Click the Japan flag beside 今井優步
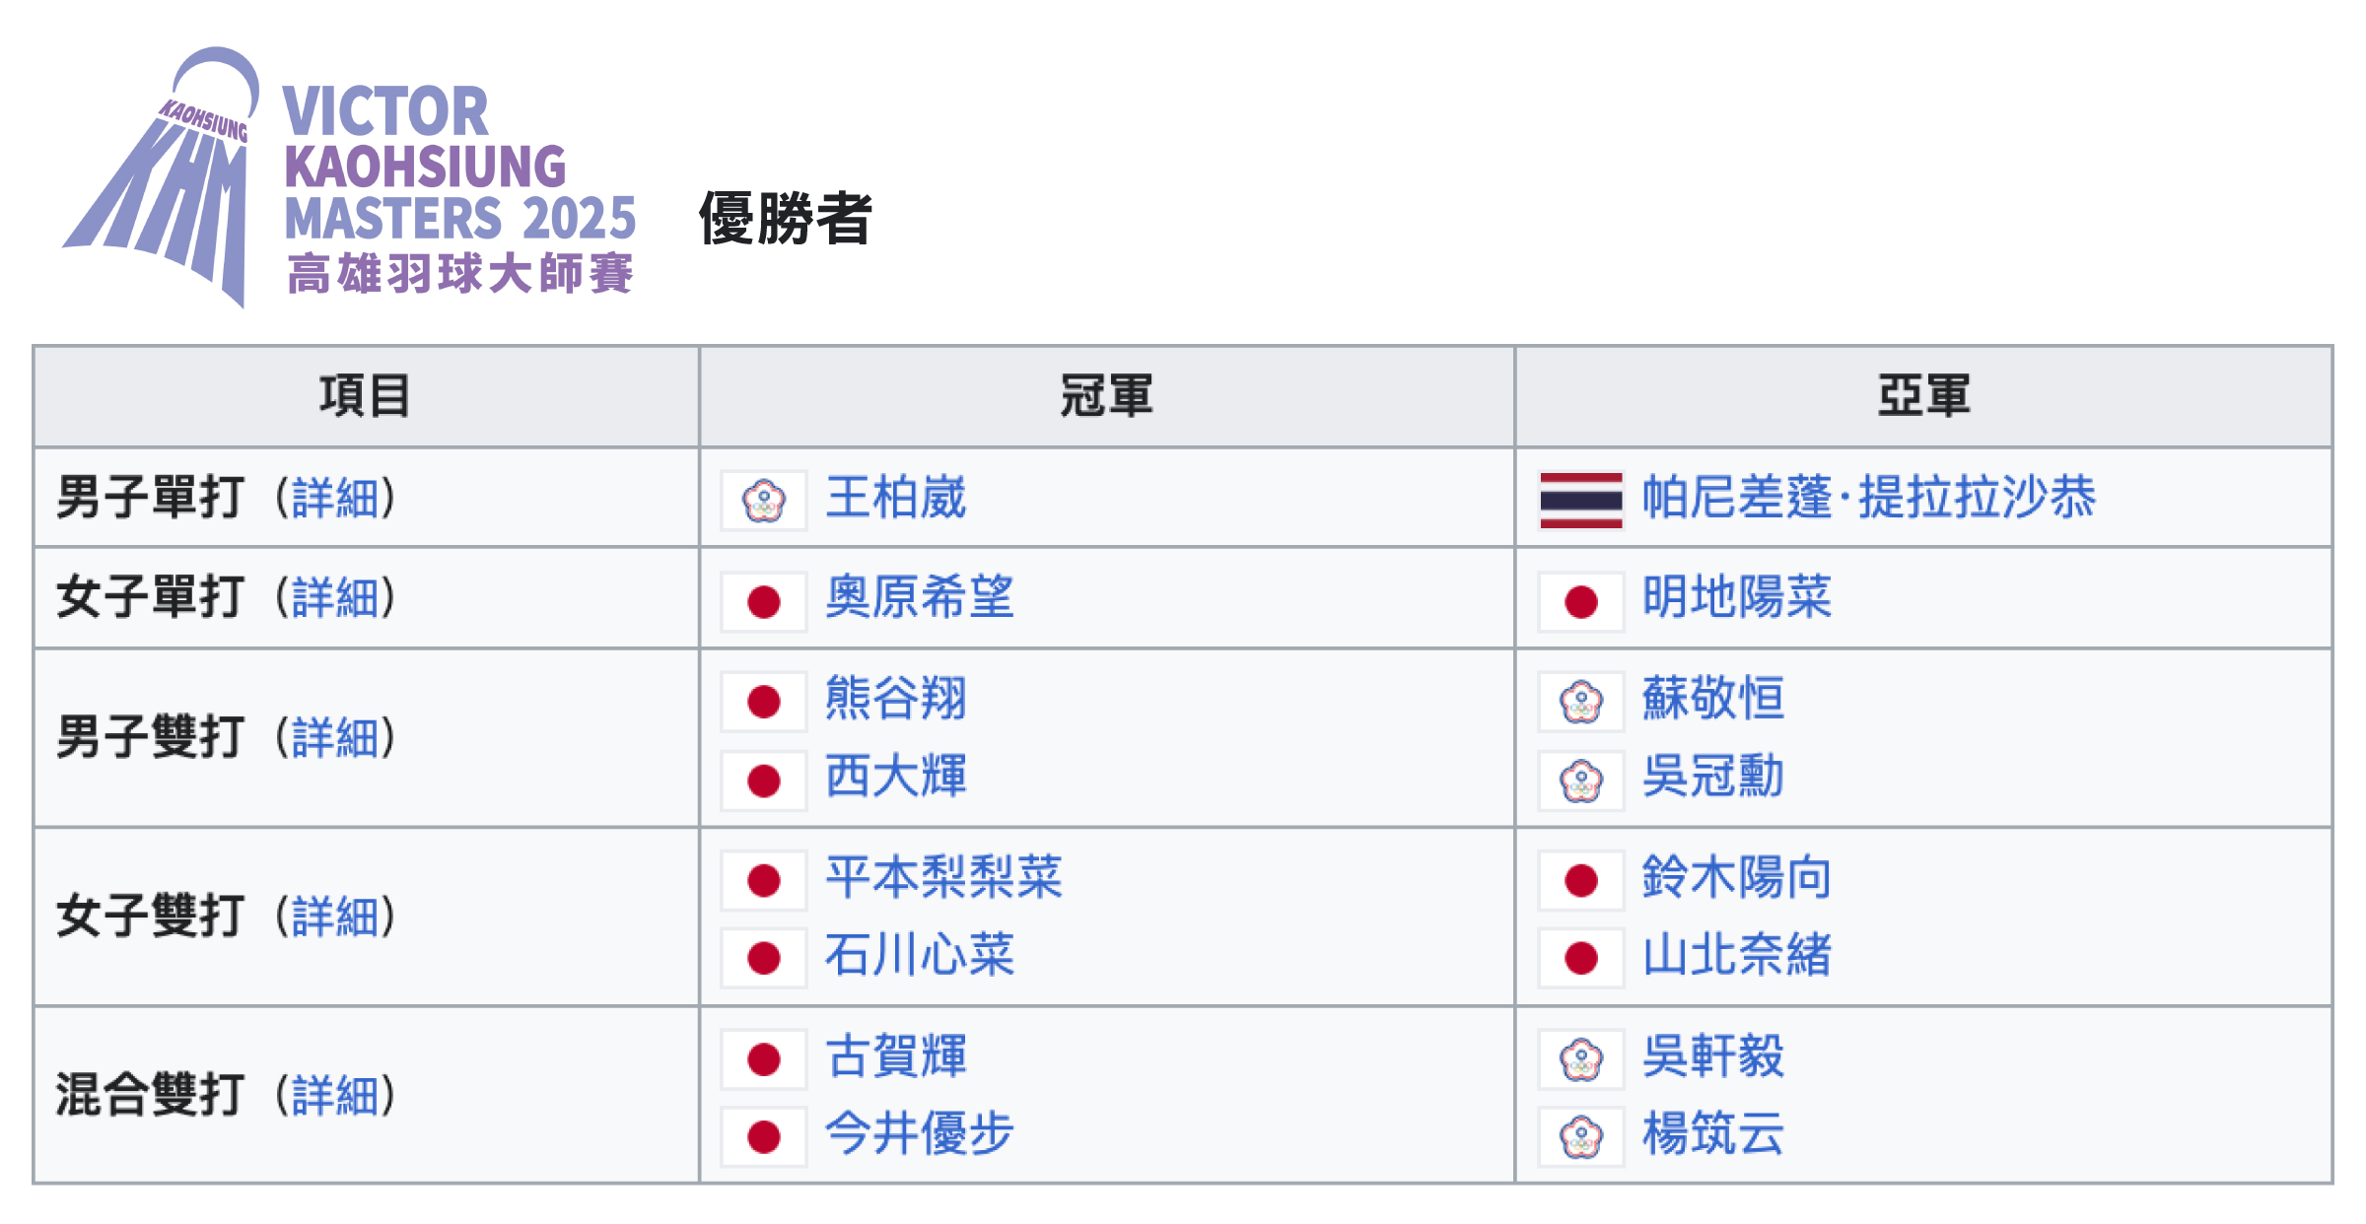2366x1224 pixels. click(x=764, y=1137)
